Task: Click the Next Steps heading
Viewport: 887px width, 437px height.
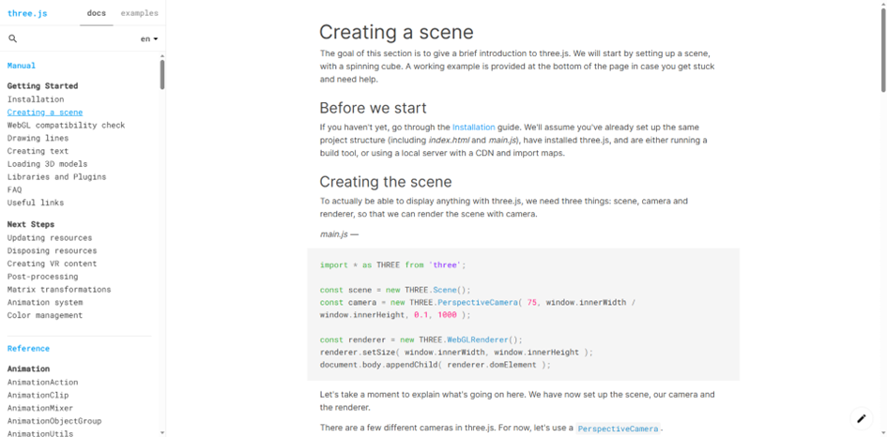Action: pos(31,224)
